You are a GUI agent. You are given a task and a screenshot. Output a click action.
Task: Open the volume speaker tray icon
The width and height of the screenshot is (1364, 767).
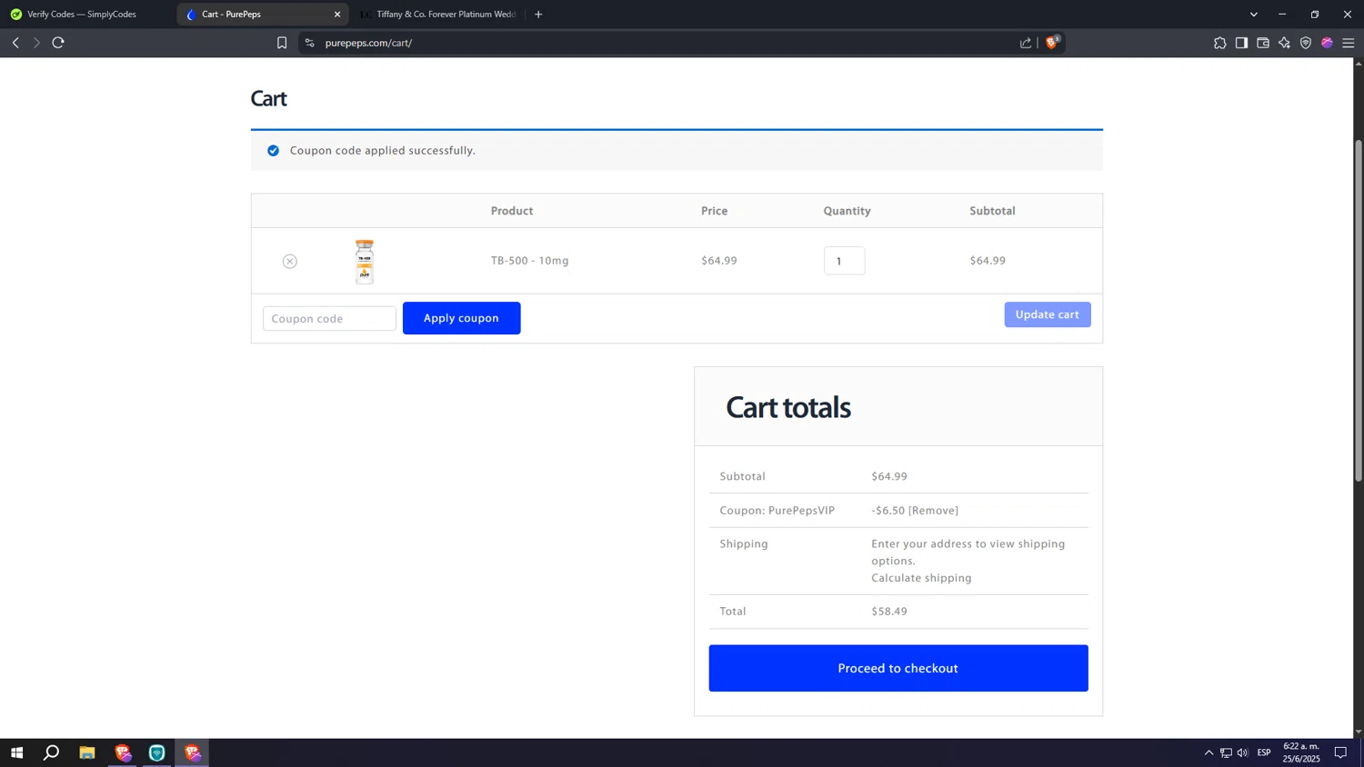(x=1242, y=752)
